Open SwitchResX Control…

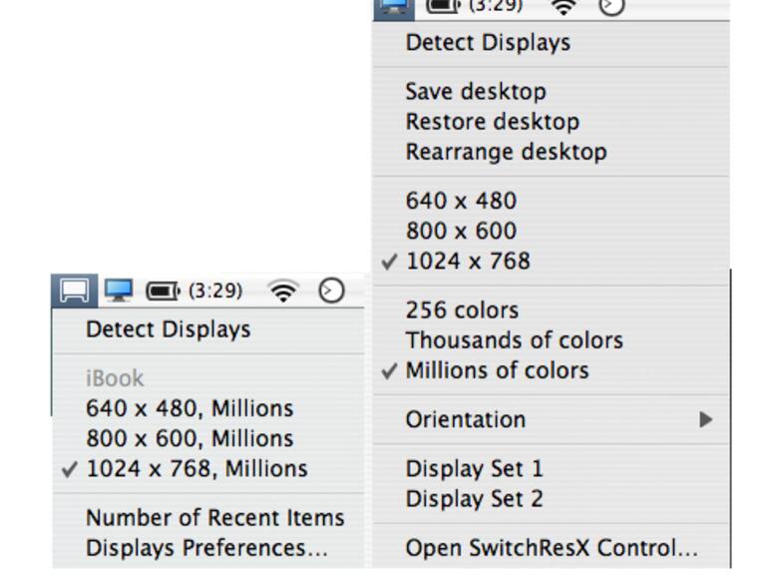click(x=552, y=548)
